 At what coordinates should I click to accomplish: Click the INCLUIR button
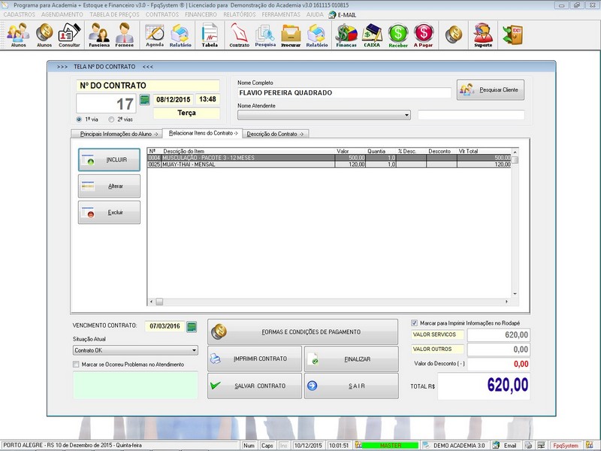[x=109, y=159]
